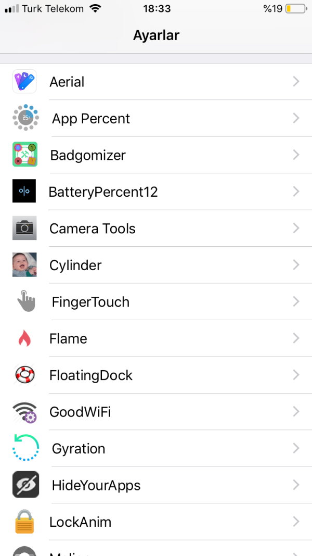Screen dimensions: 312x556
Task: Tap the App Percent dotted circle icon
Action: click(25, 118)
